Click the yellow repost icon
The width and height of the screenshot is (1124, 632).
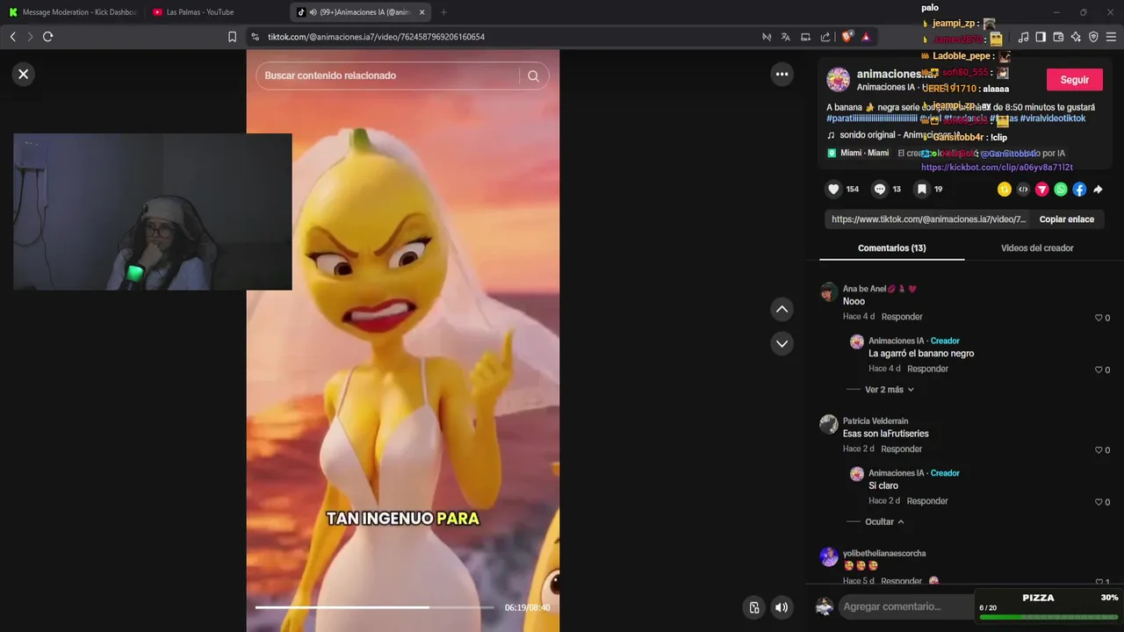pyautogui.click(x=1005, y=189)
